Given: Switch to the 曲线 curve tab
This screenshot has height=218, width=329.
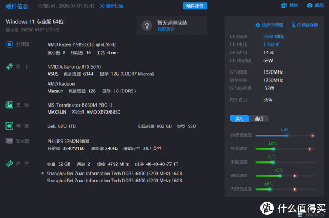Looking at the screenshot, I should tap(259, 119).
